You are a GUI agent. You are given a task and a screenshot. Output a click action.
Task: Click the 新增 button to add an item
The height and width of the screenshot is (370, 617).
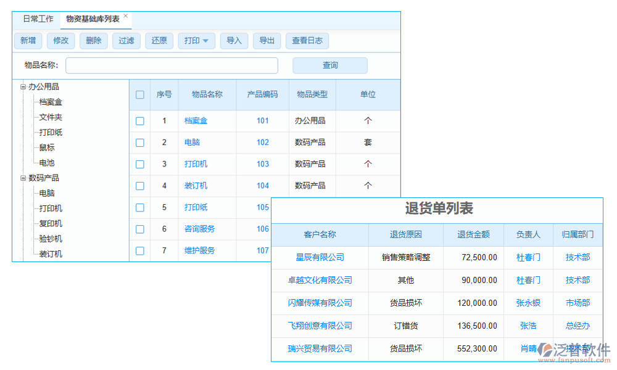pos(28,41)
